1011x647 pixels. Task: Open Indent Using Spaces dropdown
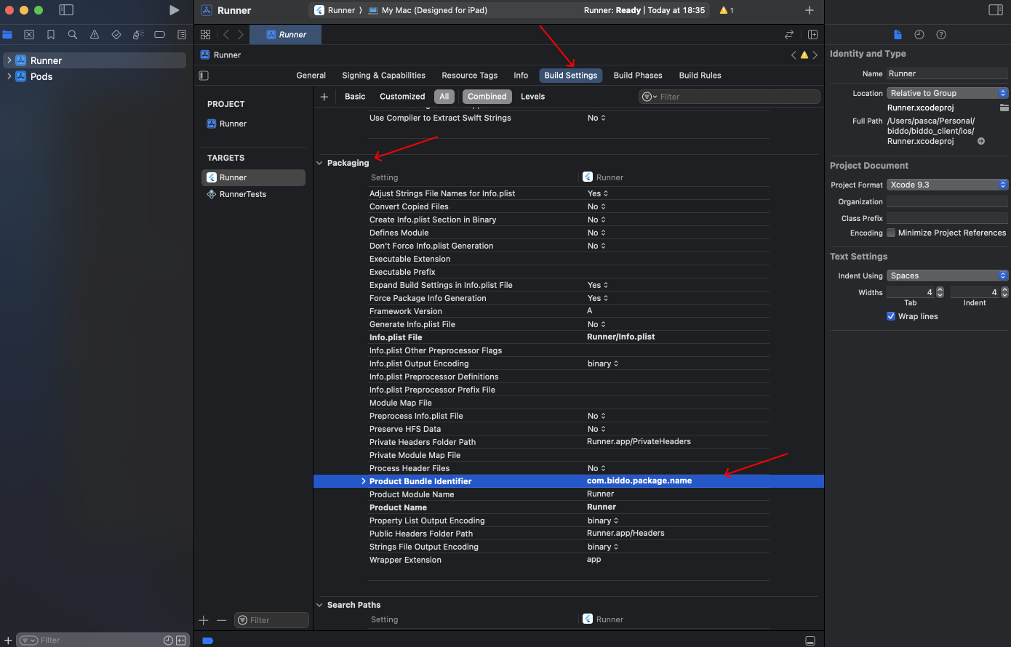[x=948, y=276]
